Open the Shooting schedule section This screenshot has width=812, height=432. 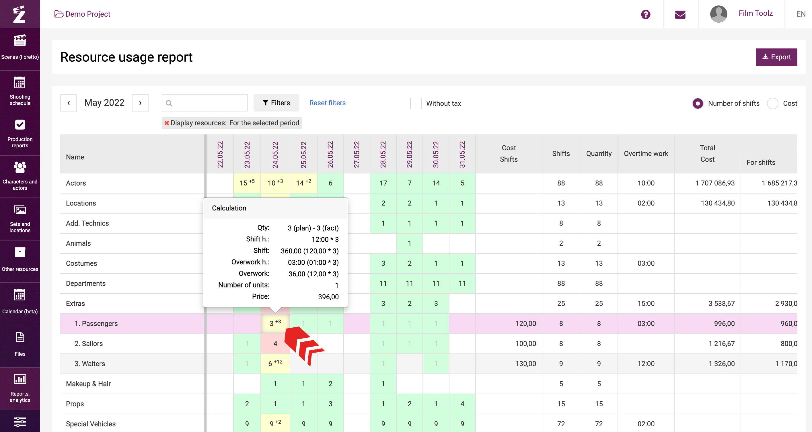point(20,91)
